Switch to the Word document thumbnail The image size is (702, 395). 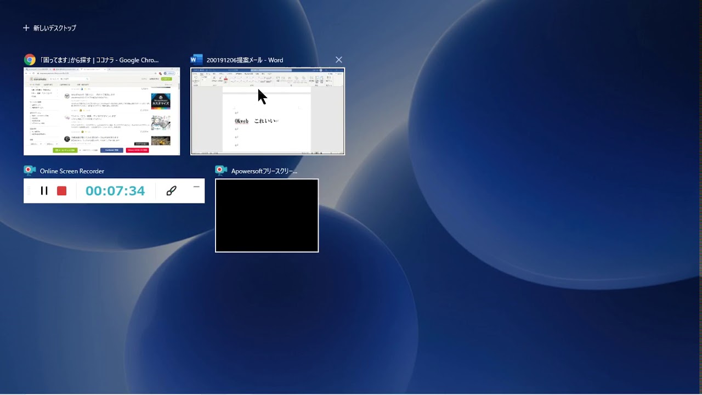click(268, 111)
